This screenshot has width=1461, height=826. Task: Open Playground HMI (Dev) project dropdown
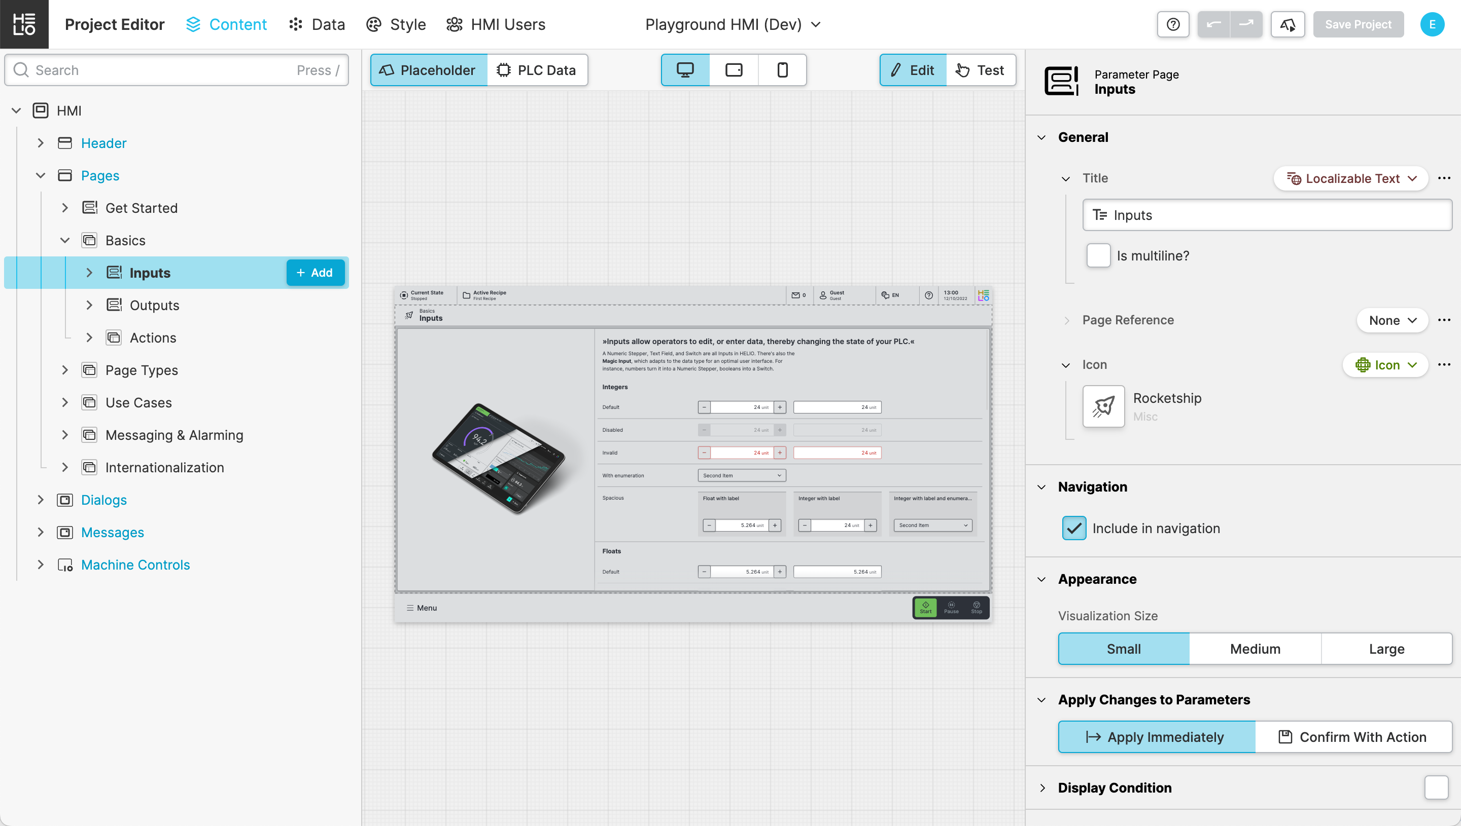tap(733, 24)
